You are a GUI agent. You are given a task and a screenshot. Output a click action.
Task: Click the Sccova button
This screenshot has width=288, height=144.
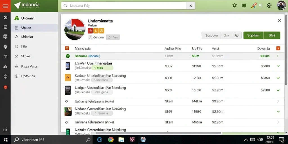pos(211,35)
